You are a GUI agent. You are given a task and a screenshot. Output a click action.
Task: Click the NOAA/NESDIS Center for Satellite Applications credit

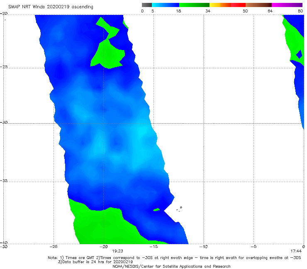click(x=171, y=267)
